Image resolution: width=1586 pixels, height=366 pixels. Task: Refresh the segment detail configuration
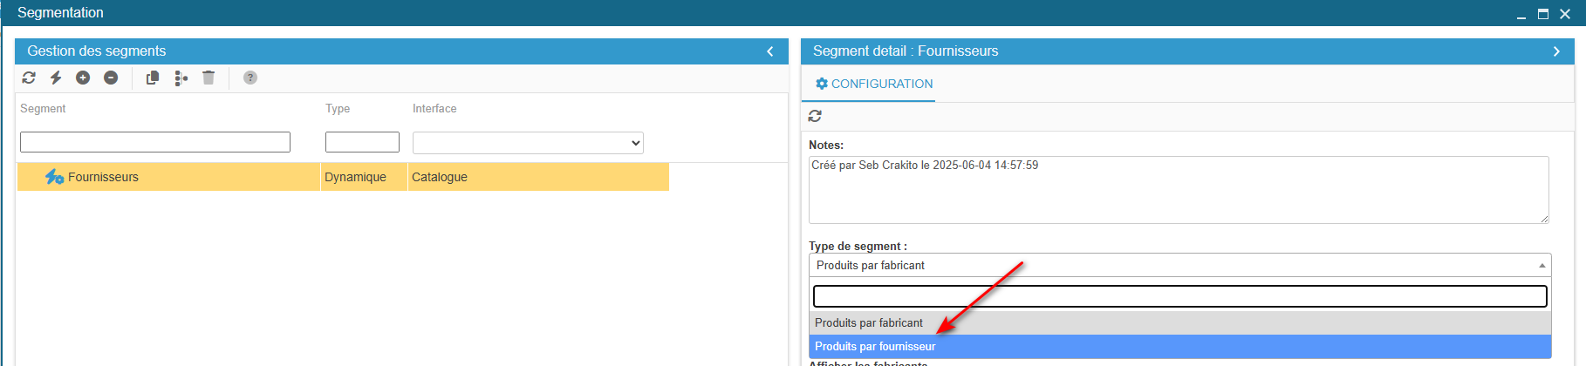tap(815, 116)
